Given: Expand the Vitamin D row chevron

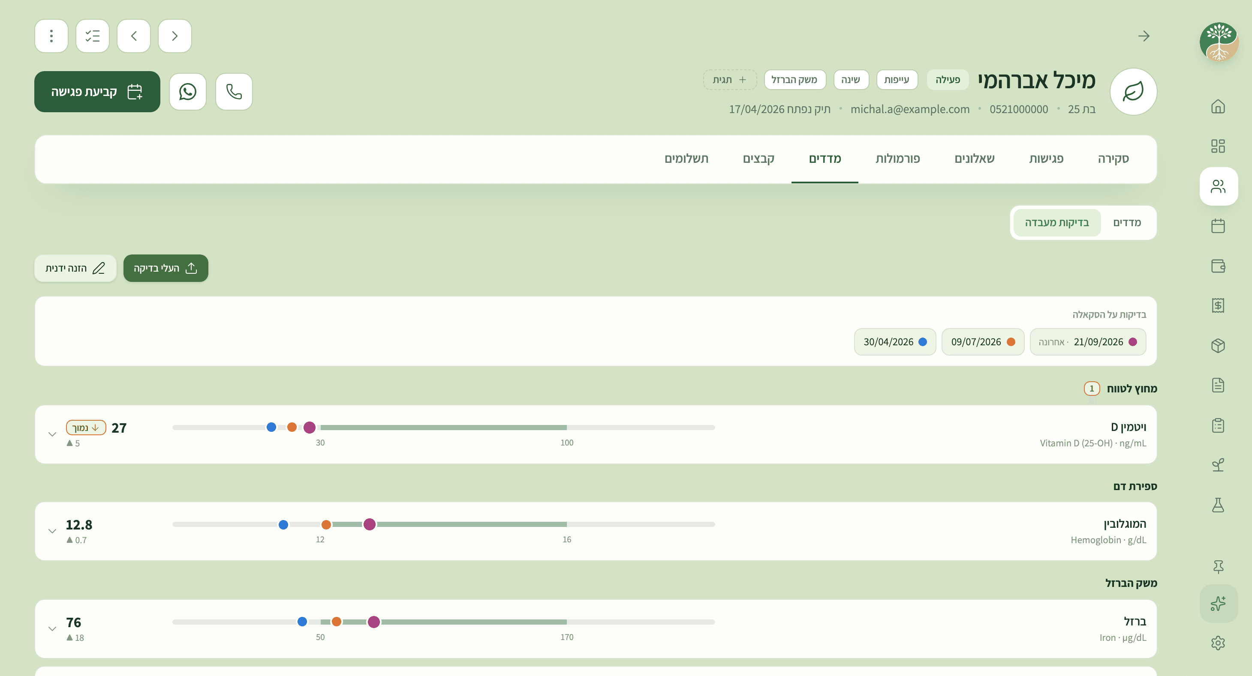Looking at the screenshot, I should tap(52, 434).
